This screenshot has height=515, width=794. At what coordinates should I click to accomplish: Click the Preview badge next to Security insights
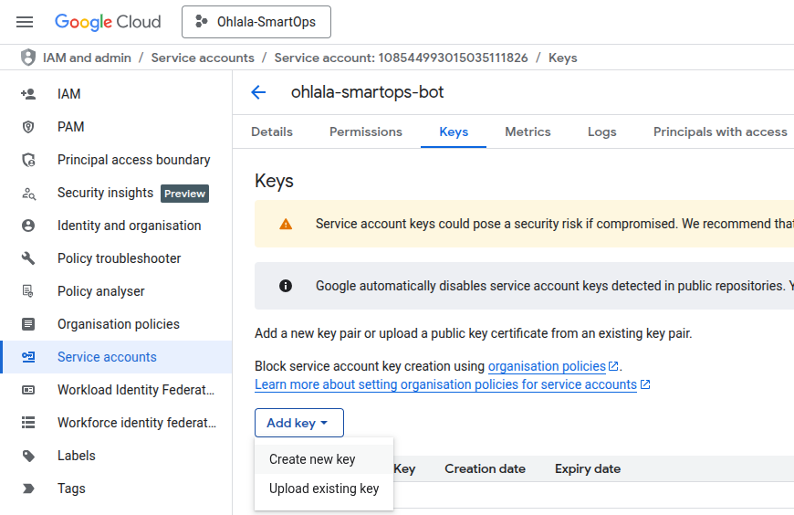(185, 194)
